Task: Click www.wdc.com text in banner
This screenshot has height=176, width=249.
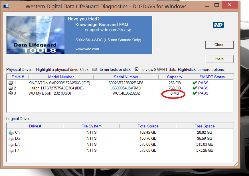Action: (87, 49)
